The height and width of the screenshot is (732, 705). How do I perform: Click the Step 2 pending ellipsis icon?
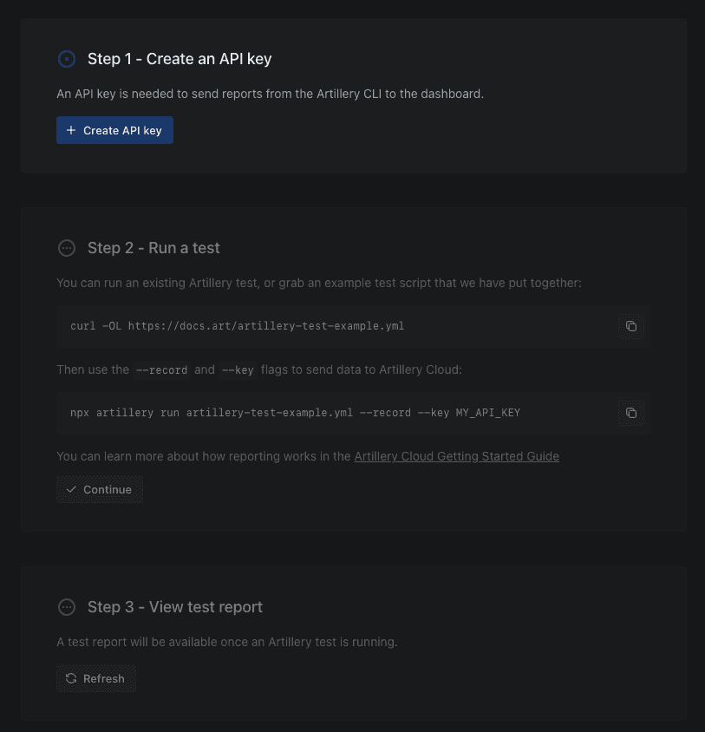pyautogui.click(x=67, y=248)
